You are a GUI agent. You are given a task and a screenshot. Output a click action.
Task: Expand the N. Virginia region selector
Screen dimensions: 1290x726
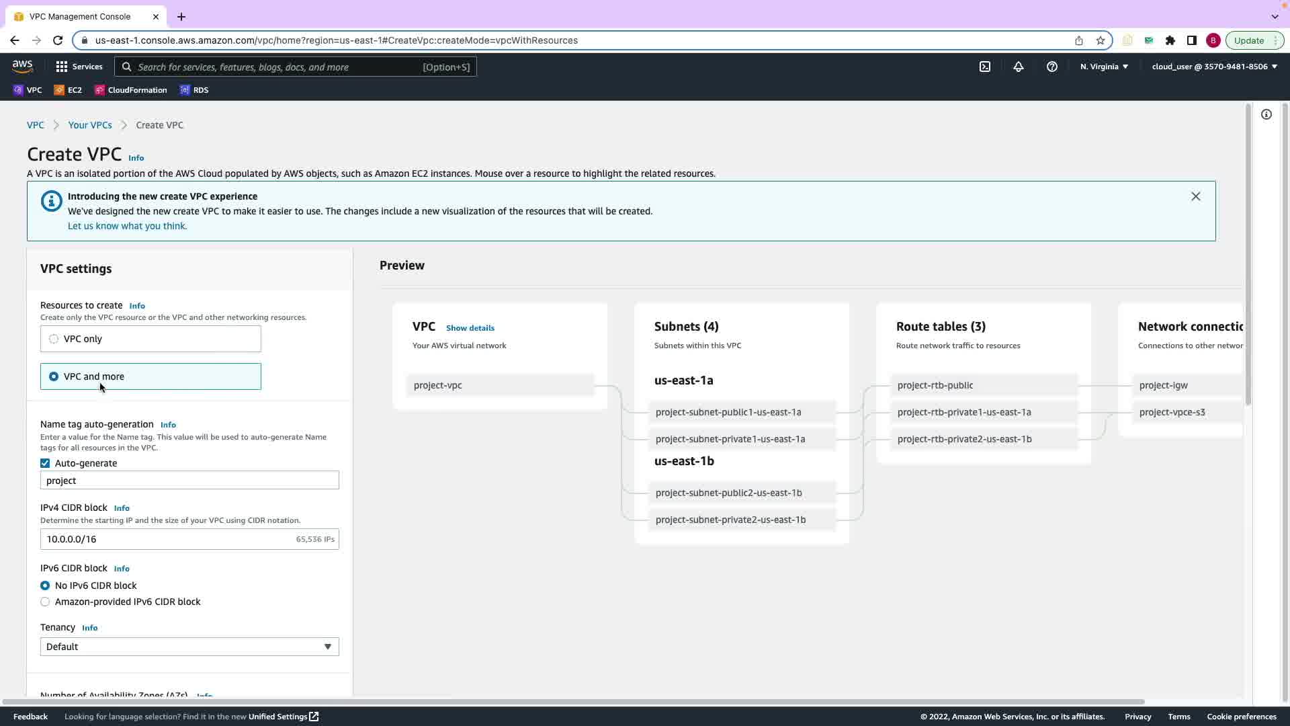pyautogui.click(x=1104, y=67)
